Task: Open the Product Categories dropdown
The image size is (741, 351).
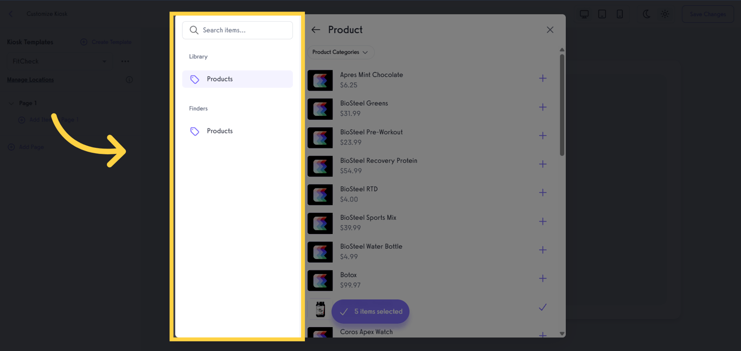Action: coord(340,52)
